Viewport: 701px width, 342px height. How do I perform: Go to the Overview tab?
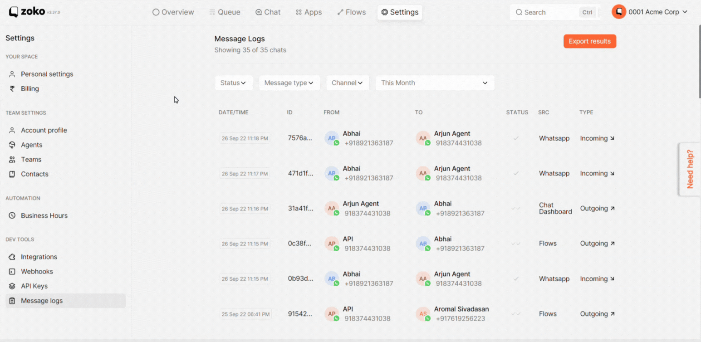pyautogui.click(x=173, y=12)
